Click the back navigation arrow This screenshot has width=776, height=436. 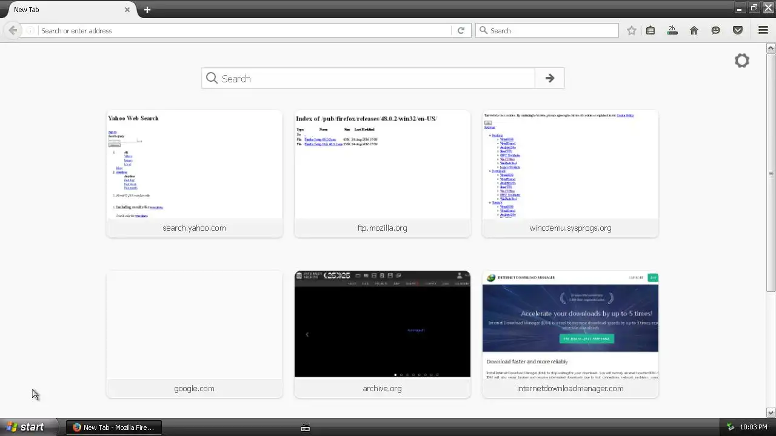point(13,30)
